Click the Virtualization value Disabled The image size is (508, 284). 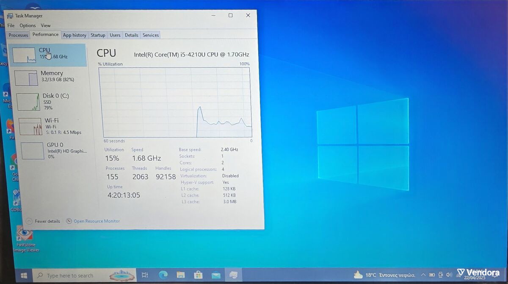[230, 176]
